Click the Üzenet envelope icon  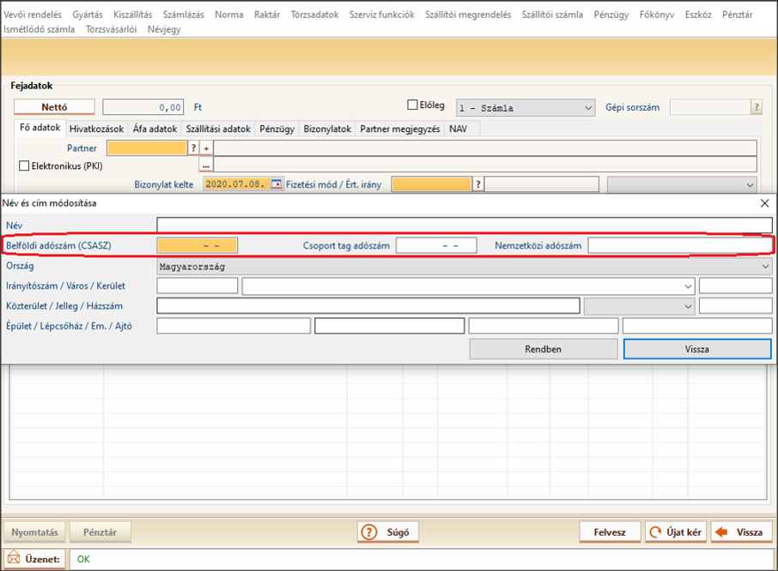(x=14, y=558)
